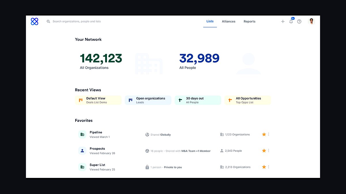Click the 'Viewed March 1' text

100,137
